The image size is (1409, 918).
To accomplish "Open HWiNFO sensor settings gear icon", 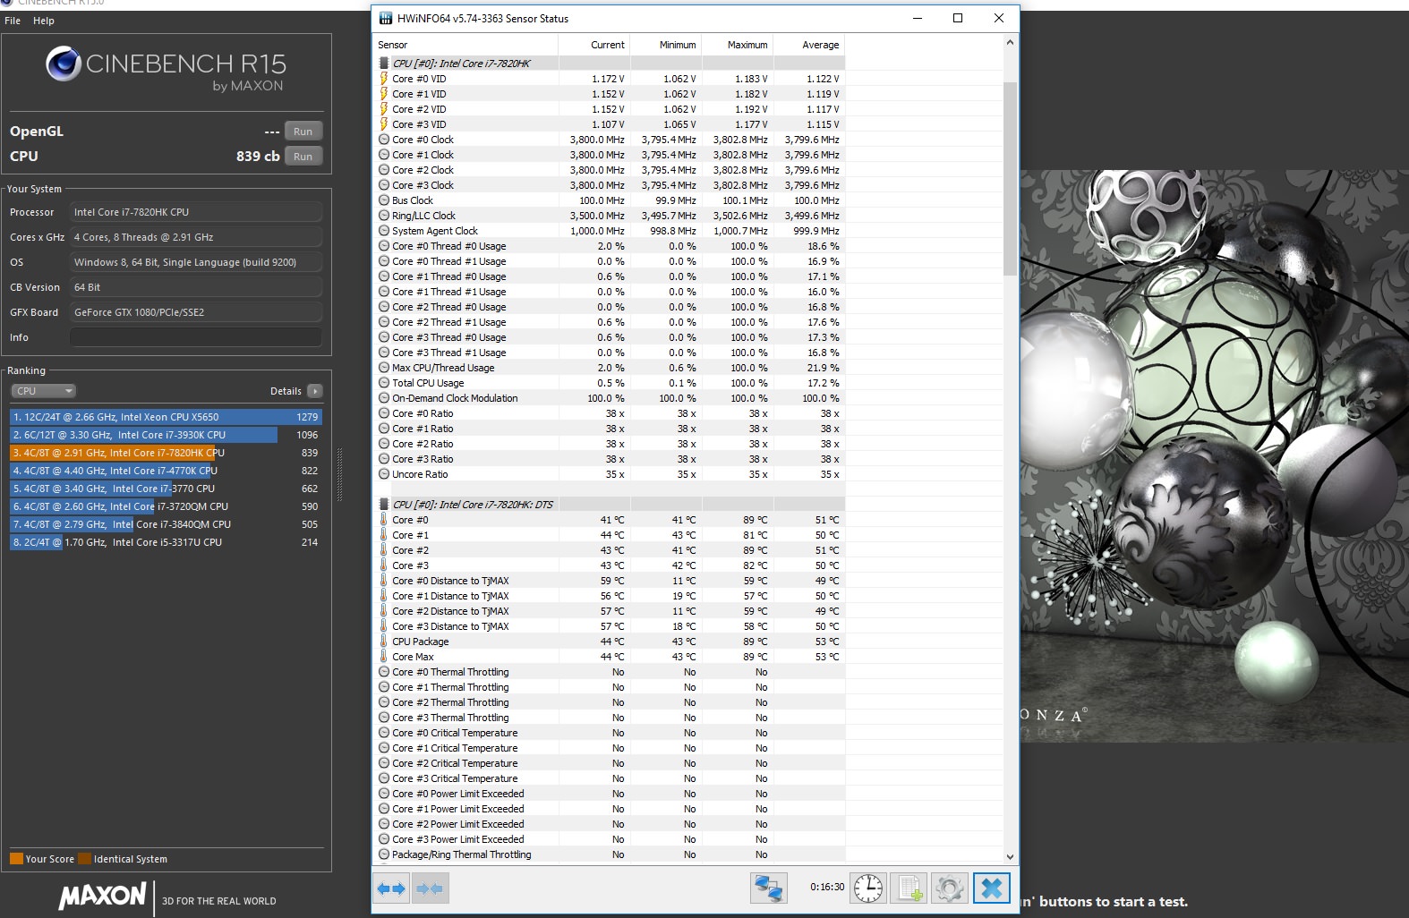I will pyautogui.click(x=950, y=888).
